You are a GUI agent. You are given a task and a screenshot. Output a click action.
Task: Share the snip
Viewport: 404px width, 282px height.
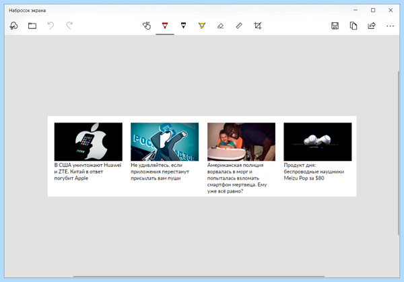pos(372,26)
